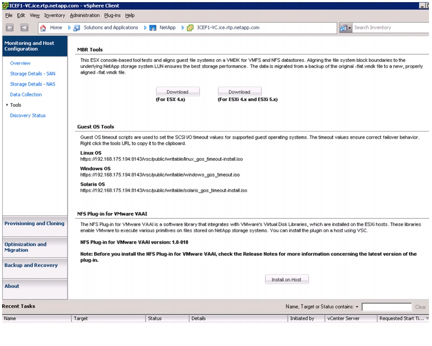The image size is (432, 346).
Task: Click the Home house icon
Action: coord(43,28)
